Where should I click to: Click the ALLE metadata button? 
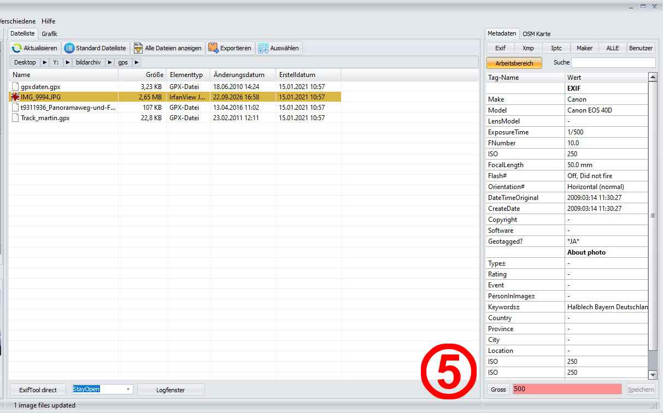tap(613, 48)
